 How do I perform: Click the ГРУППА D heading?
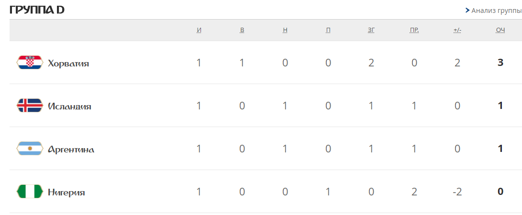[x=37, y=11]
